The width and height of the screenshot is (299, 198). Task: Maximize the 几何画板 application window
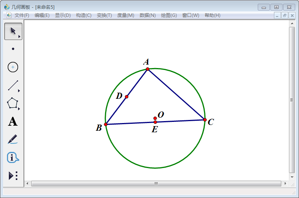coord(276,7)
